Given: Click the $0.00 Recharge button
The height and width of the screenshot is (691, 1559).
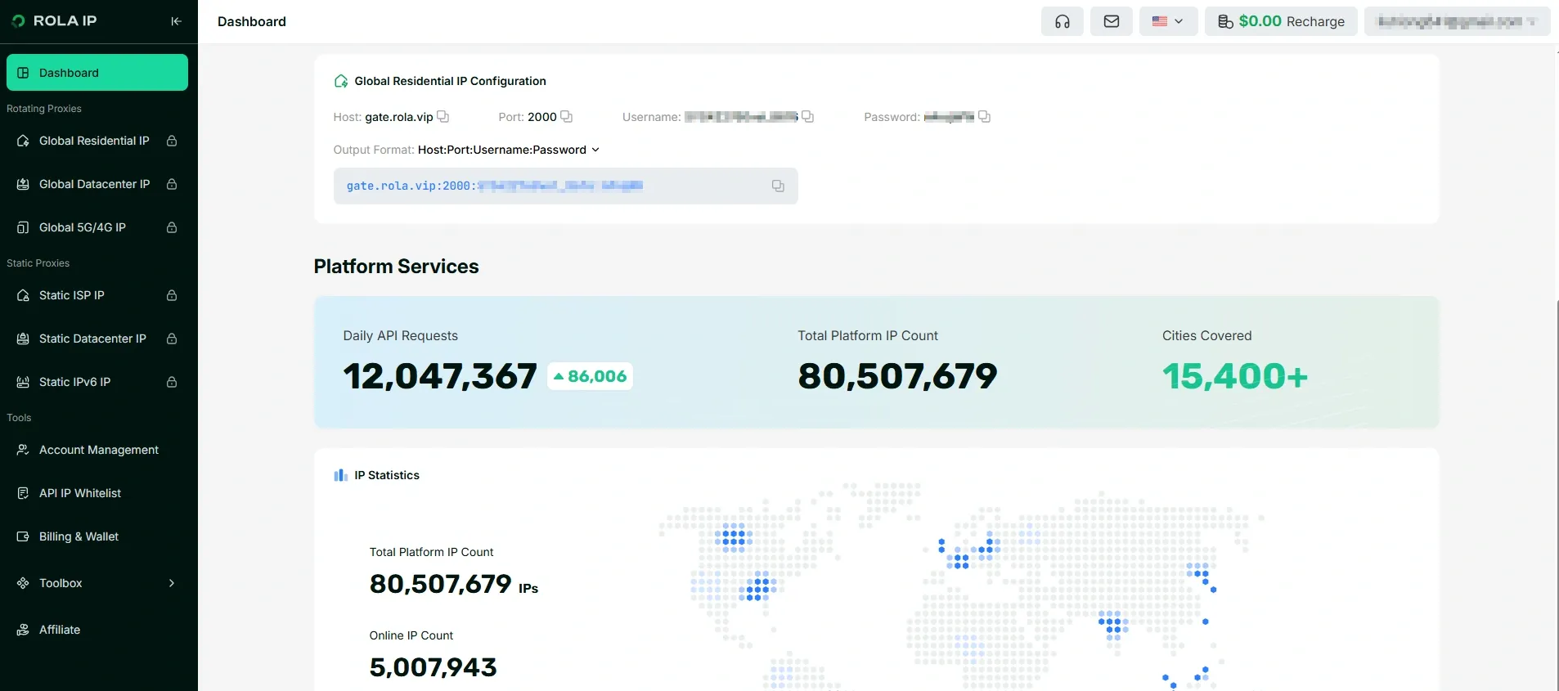Looking at the screenshot, I should click(x=1281, y=21).
